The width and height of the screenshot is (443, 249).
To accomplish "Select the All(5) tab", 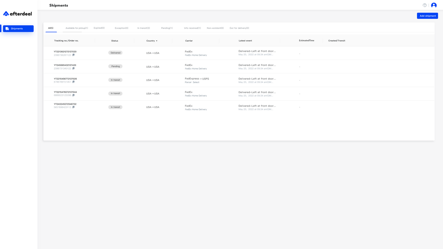I will (51, 28).
